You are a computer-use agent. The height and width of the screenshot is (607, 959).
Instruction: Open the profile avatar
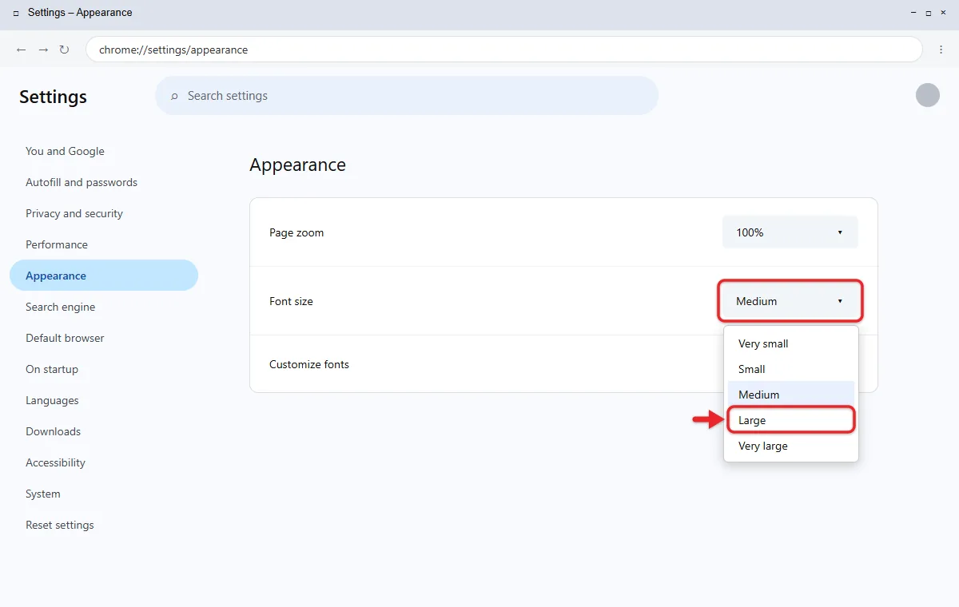coord(928,95)
